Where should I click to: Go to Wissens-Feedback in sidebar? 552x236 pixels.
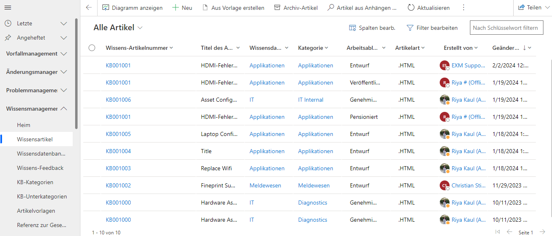[x=40, y=168]
